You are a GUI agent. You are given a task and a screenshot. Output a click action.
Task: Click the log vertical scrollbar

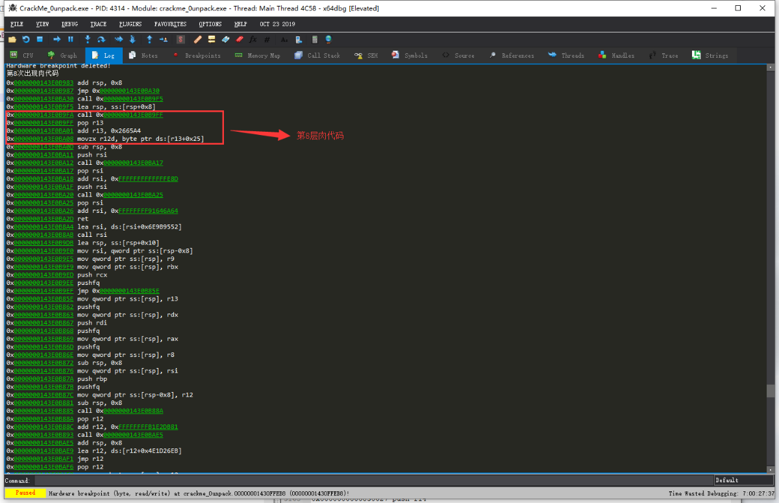[x=771, y=268]
